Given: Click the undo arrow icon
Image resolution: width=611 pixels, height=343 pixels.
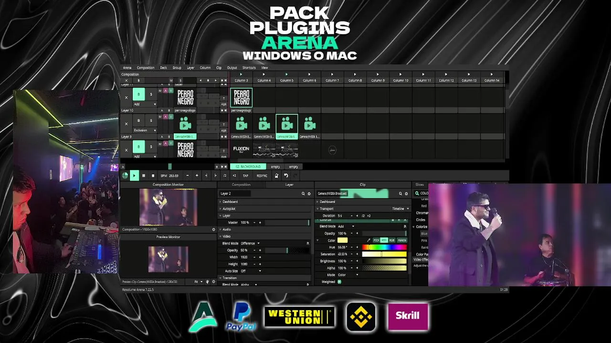Looking at the screenshot, I should [x=286, y=176].
